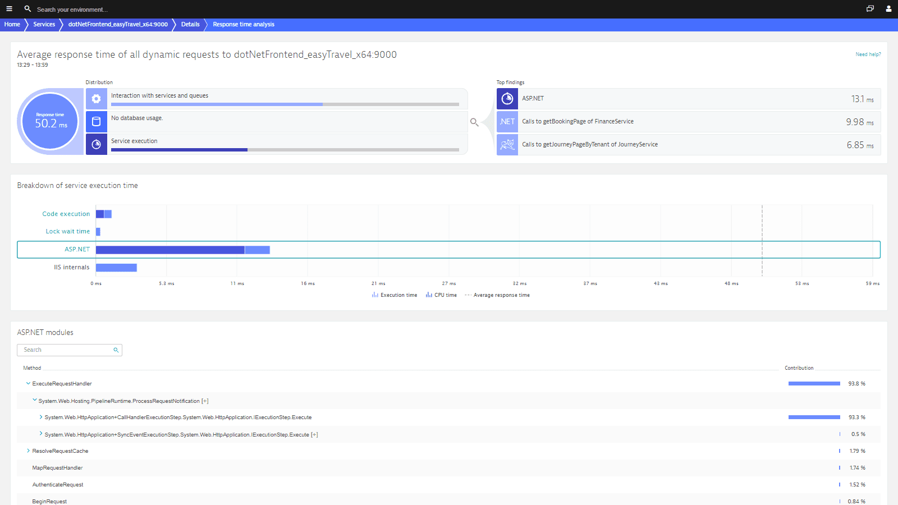Screen dimensions: 898x505
Task: Open the user profile icon
Action: pyautogui.click(x=888, y=9)
